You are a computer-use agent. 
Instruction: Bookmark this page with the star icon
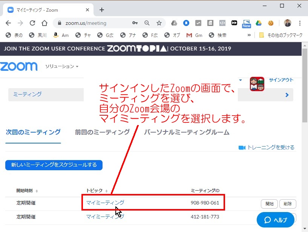[159, 23]
